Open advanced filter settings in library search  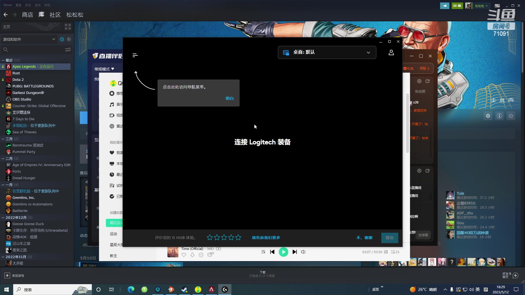[x=68, y=50]
